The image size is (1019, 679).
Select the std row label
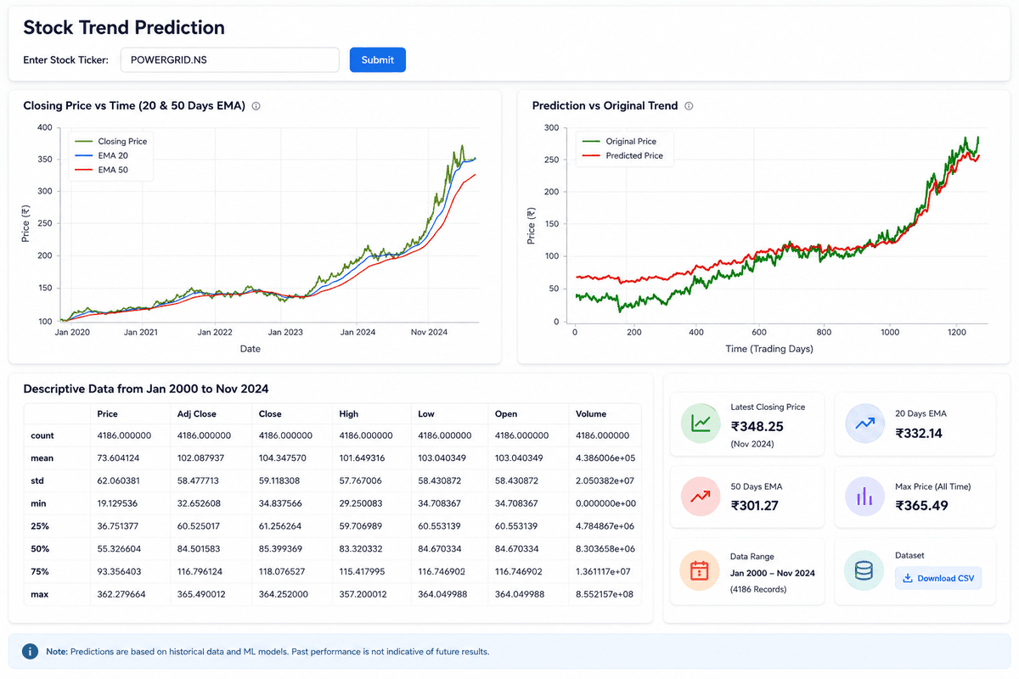click(x=37, y=481)
